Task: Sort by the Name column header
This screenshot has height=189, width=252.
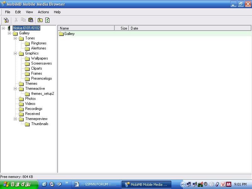Action: click(86, 28)
